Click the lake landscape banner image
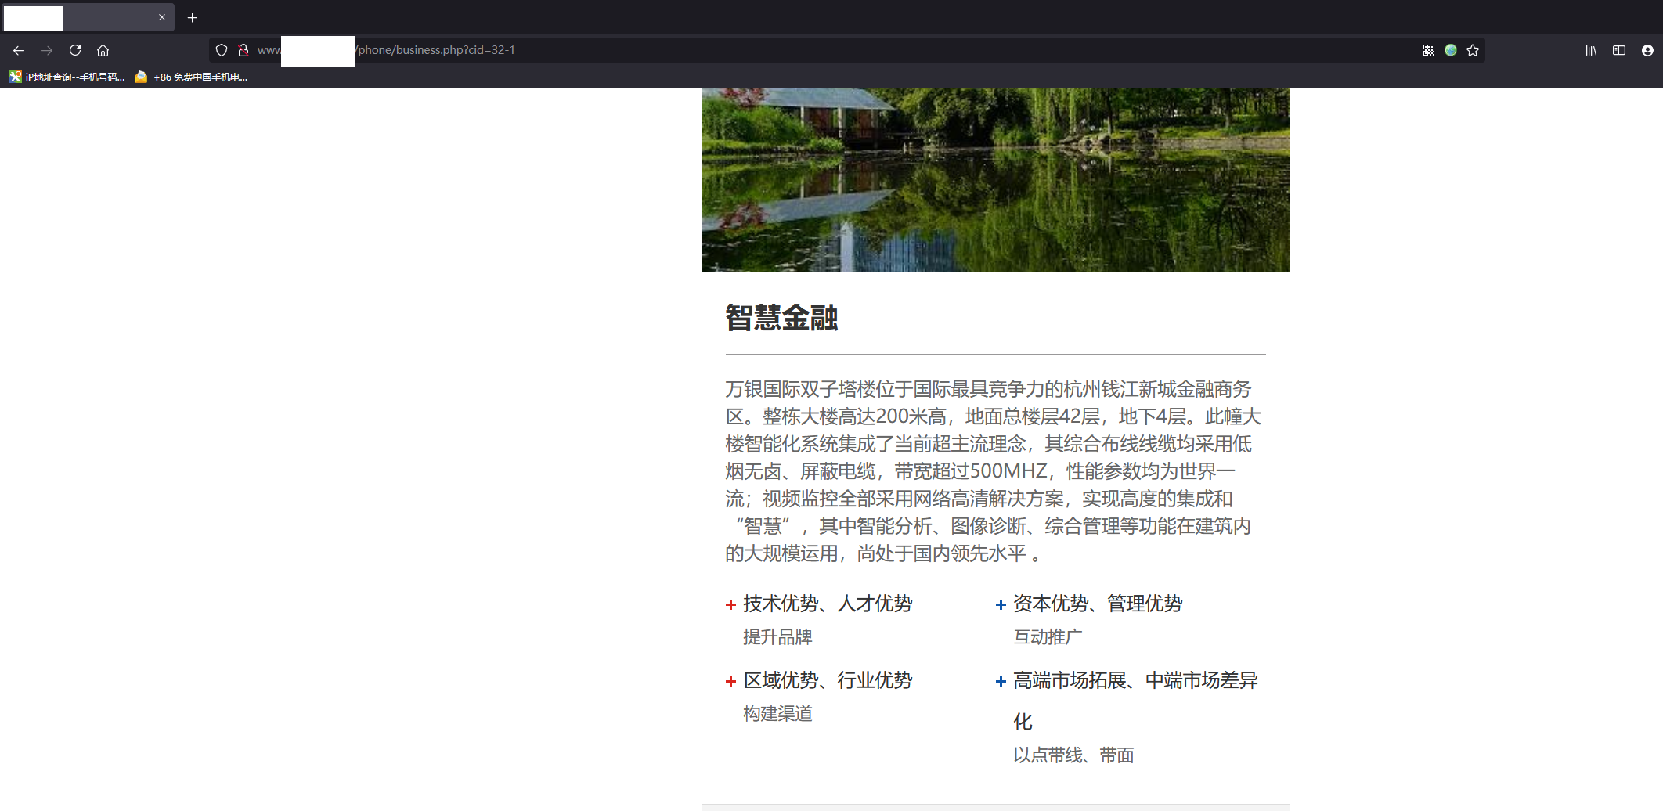Screen dimensions: 1663x811 [995, 180]
